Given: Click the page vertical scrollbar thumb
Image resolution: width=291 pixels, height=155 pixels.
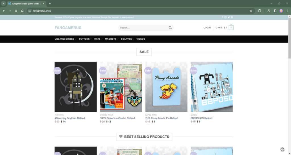Looking at the screenshot, I should click(289, 38).
